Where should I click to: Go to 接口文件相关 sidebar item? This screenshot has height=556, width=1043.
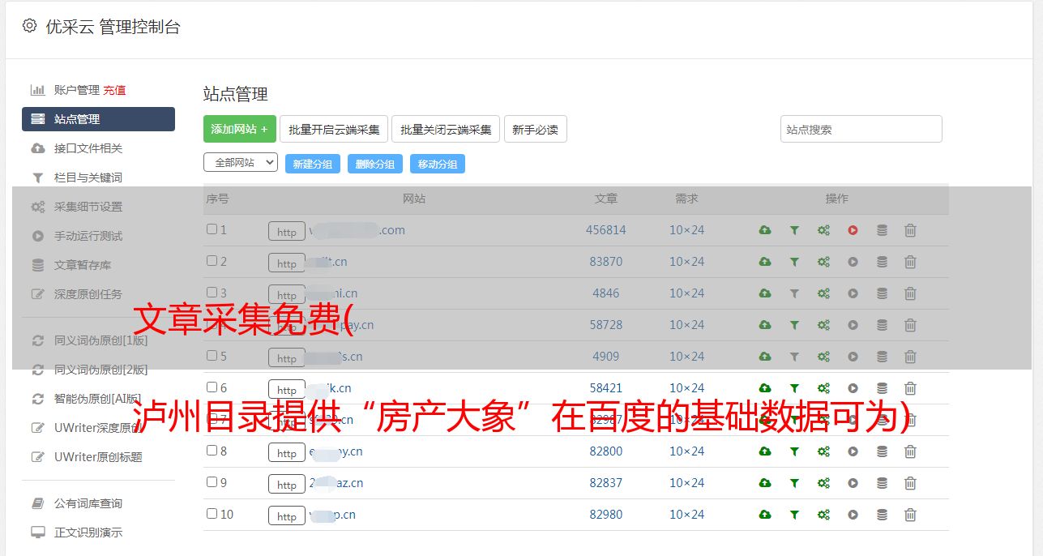pyautogui.click(x=88, y=148)
